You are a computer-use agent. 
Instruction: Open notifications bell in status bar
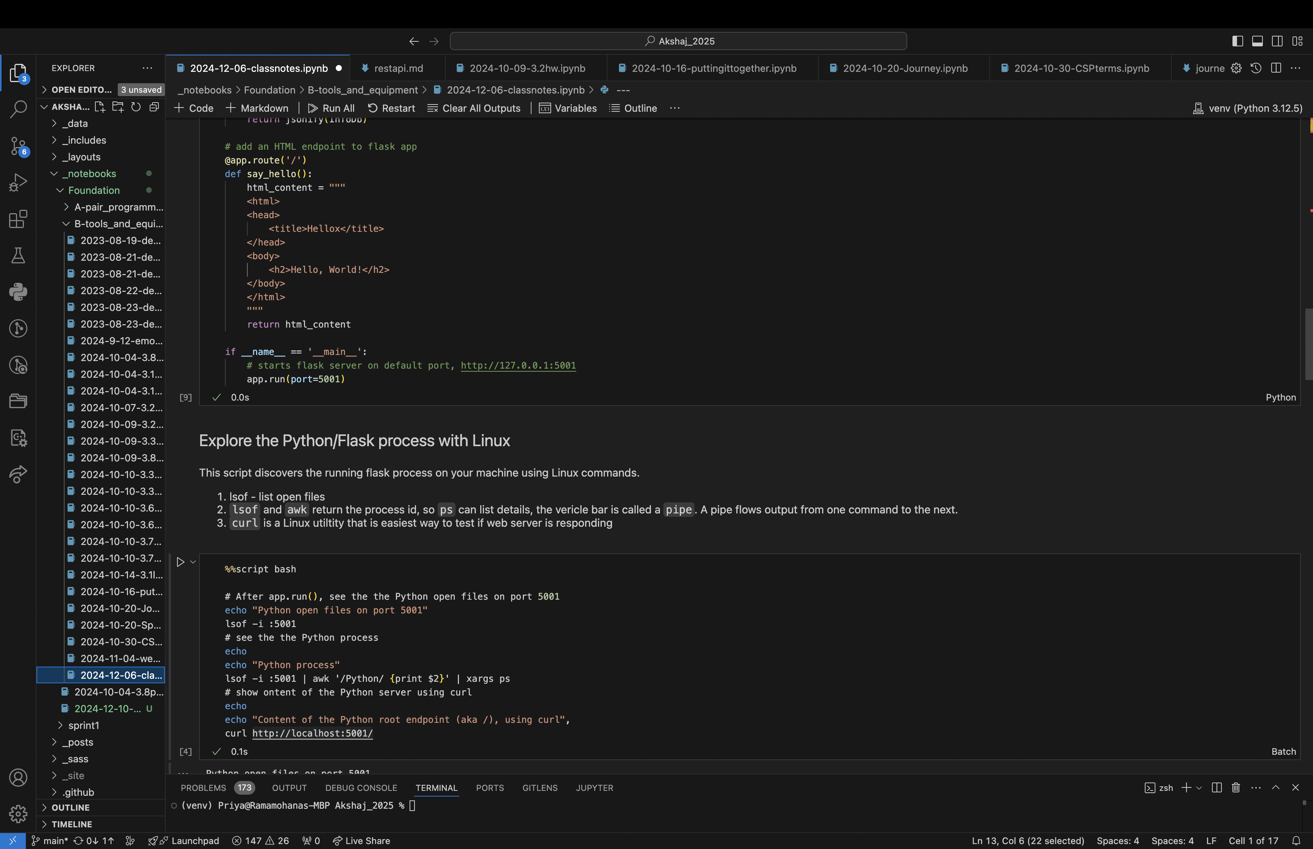click(x=1296, y=841)
